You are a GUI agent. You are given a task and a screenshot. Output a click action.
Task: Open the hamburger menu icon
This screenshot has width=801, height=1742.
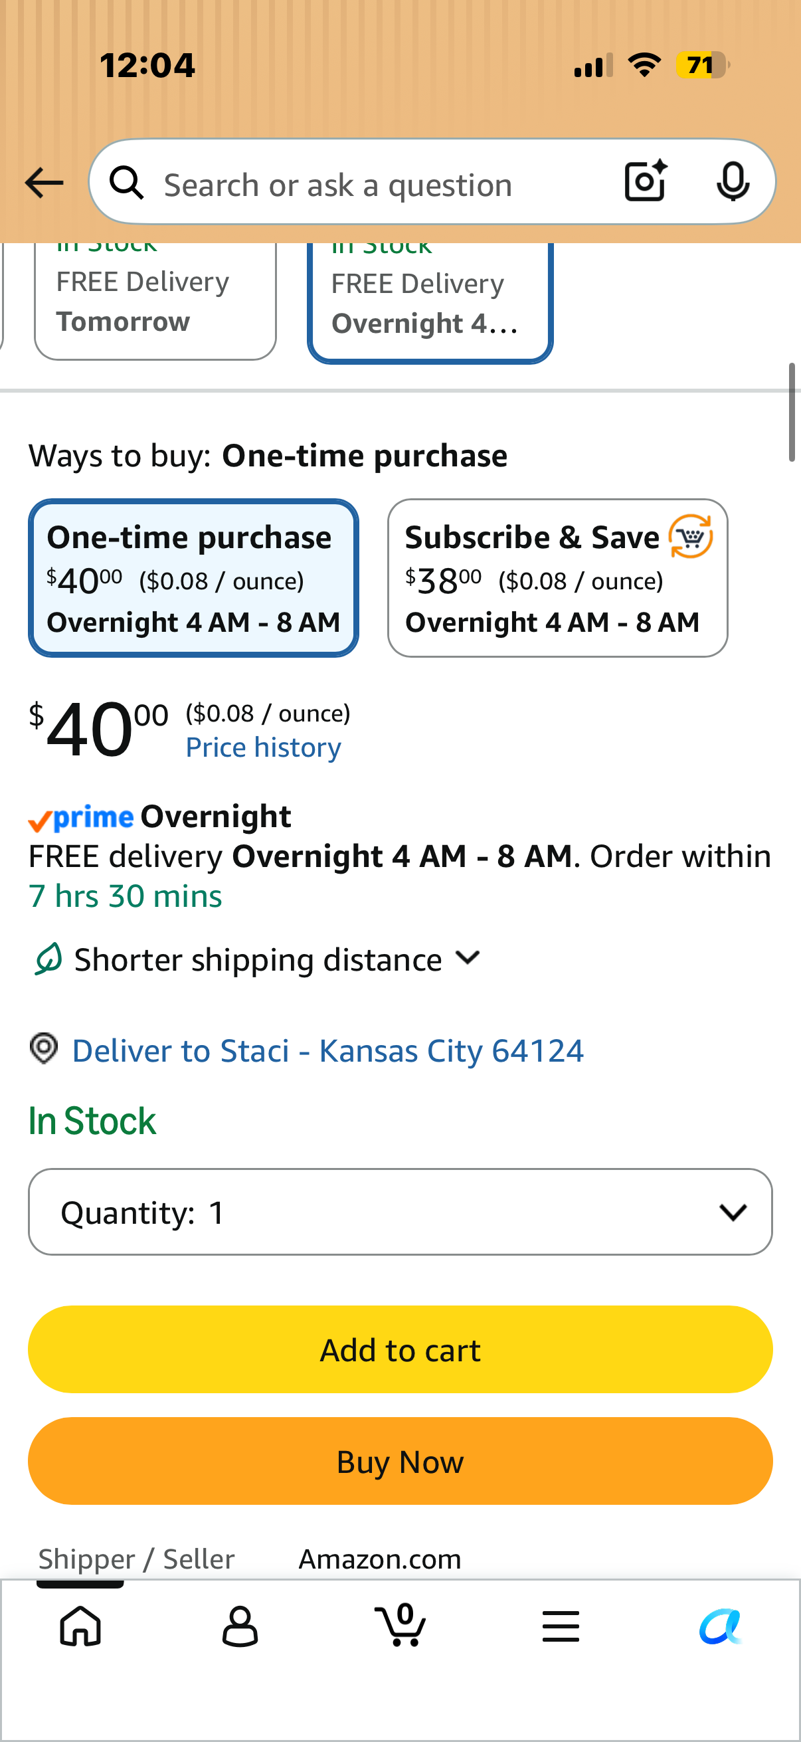(561, 1626)
